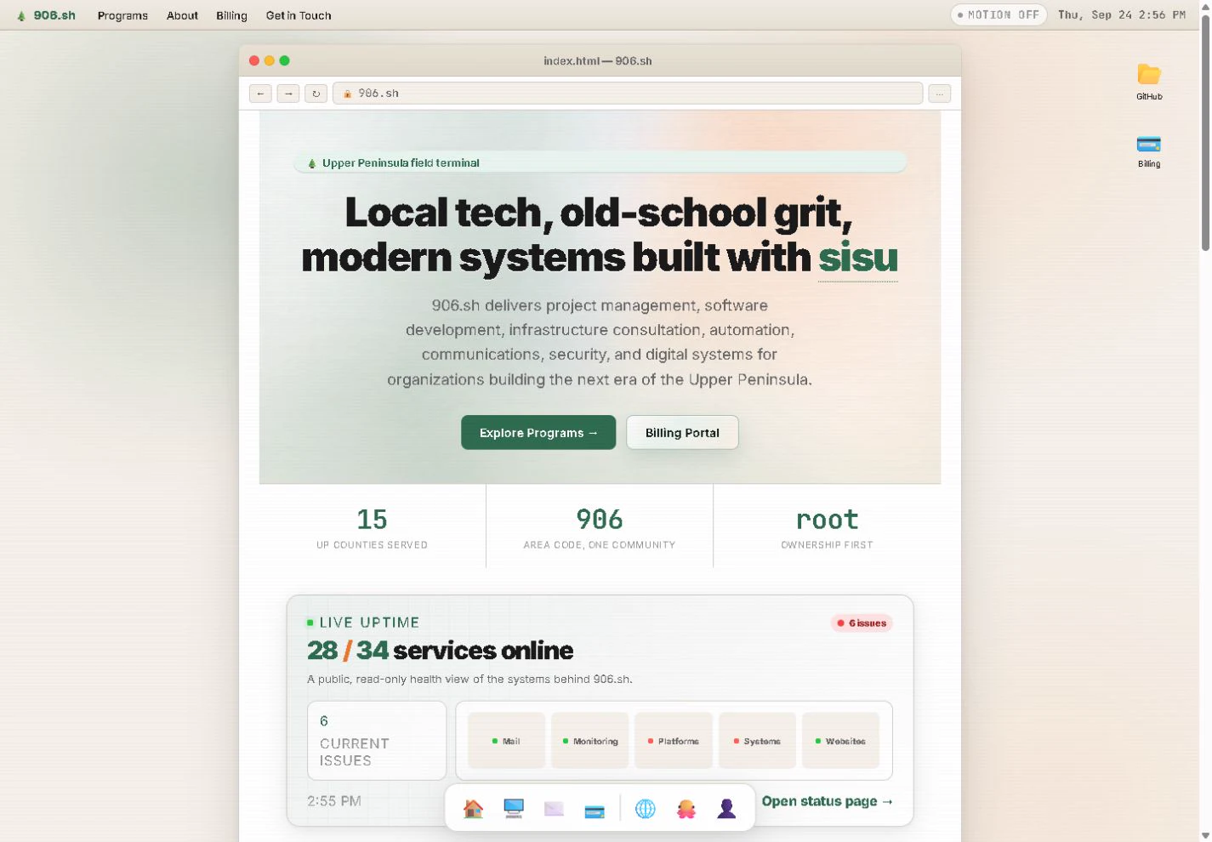The width and height of the screenshot is (1212, 842).
Task: Click the 6 issues badge
Action: (x=862, y=623)
